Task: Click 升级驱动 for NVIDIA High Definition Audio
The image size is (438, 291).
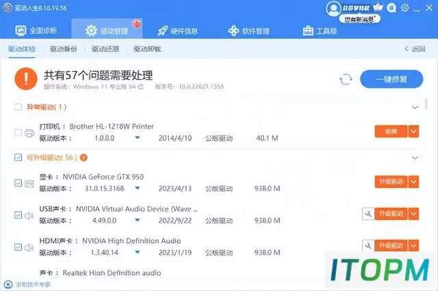Action: click(x=391, y=246)
